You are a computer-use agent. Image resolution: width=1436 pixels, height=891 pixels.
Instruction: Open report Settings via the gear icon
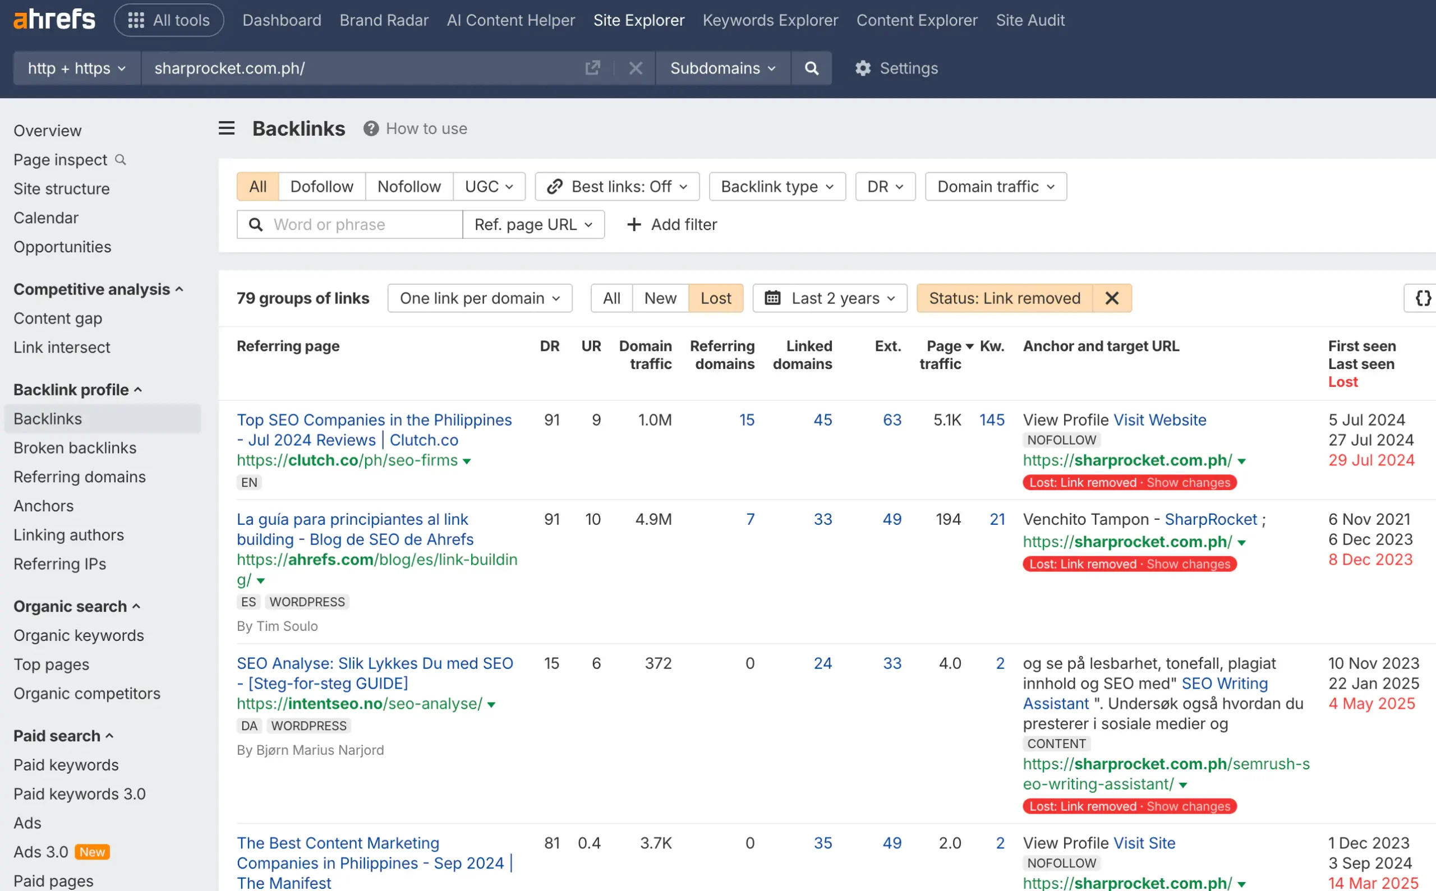click(862, 68)
